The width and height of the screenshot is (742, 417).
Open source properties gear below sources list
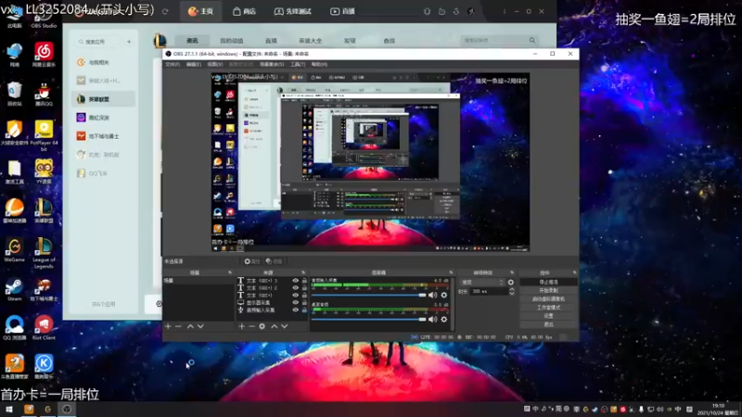[262, 326]
